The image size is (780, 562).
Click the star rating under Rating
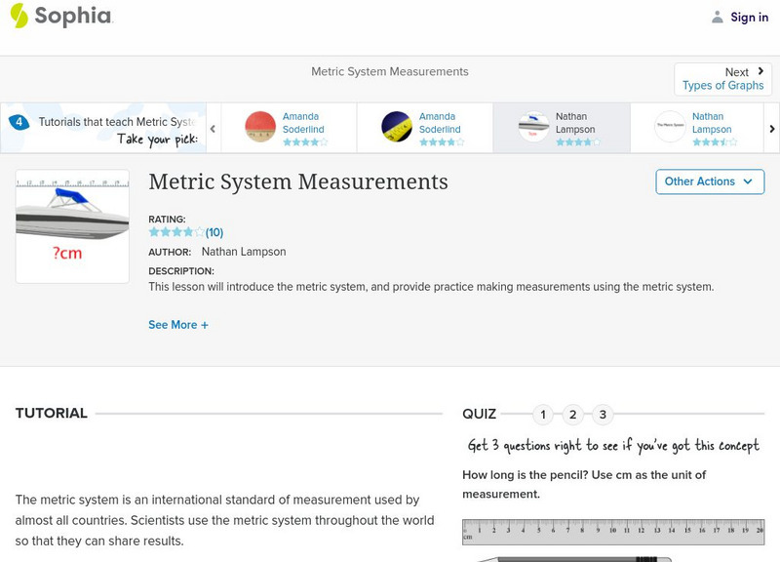pyautogui.click(x=176, y=232)
